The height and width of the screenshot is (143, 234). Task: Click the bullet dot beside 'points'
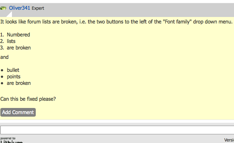pos(2,77)
